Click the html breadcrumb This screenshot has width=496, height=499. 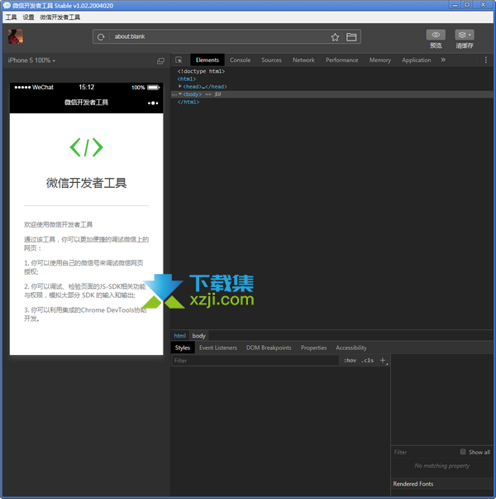click(x=179, y=336)
